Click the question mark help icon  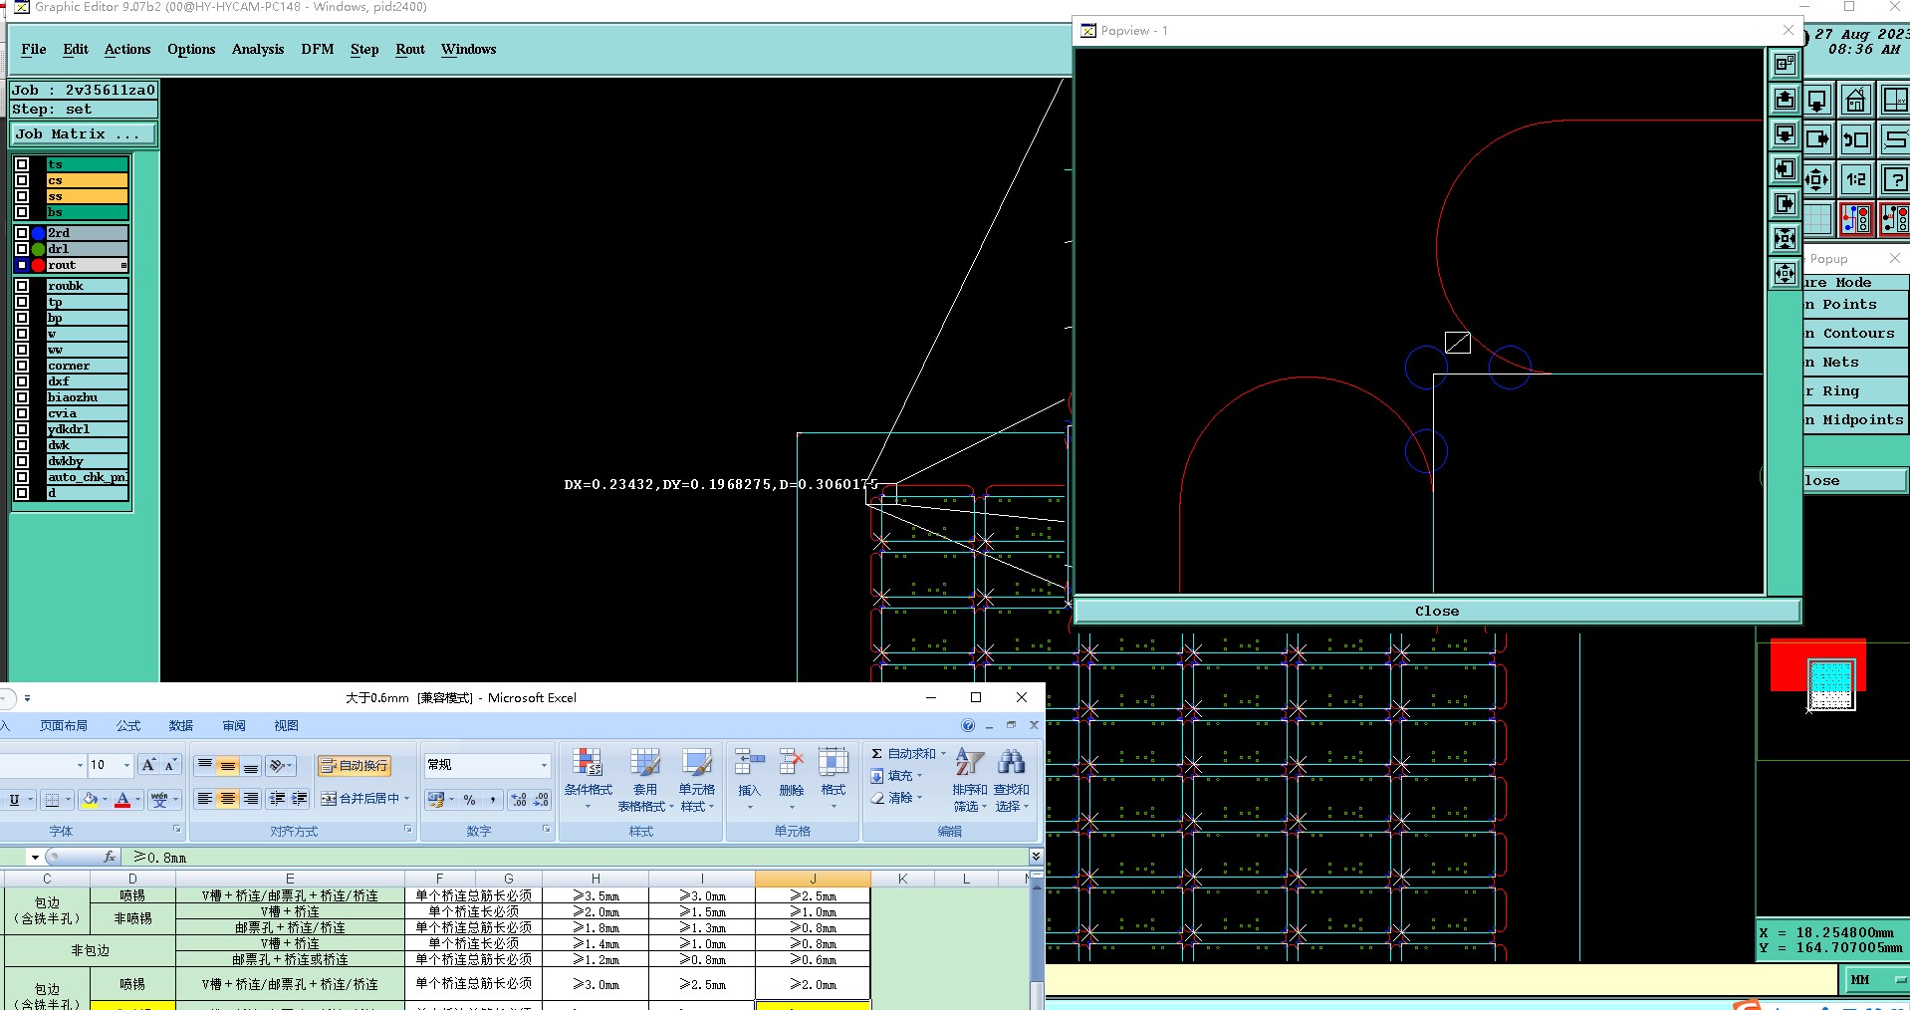pyautogui.click(x=1895, y=179)
